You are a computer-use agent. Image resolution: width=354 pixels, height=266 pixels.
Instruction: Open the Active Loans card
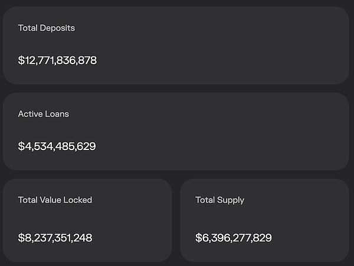point(176,131)
